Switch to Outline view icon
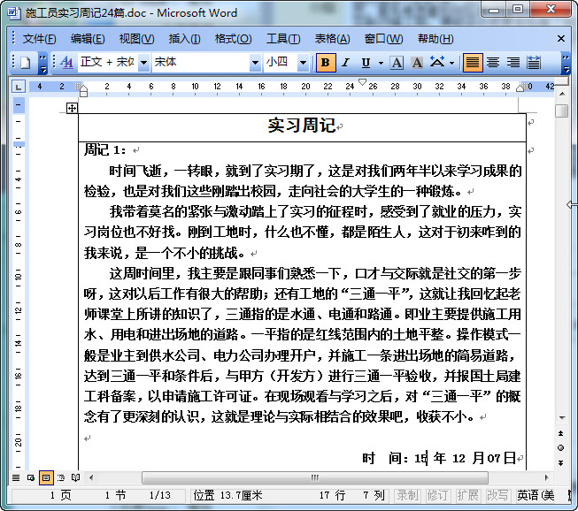Viewport: 578px width, 511px height. [61, 478]
